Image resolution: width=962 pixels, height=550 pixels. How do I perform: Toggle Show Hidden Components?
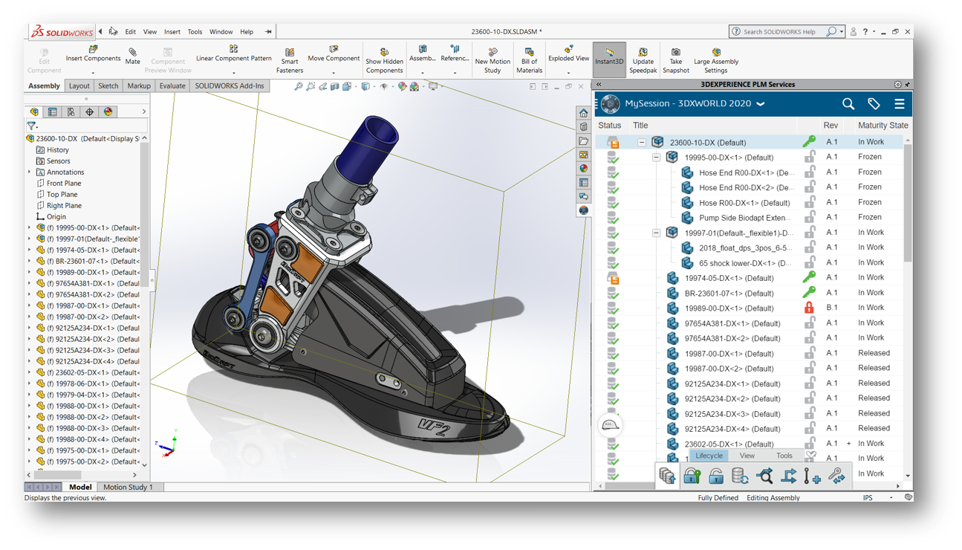pos(384,58)
